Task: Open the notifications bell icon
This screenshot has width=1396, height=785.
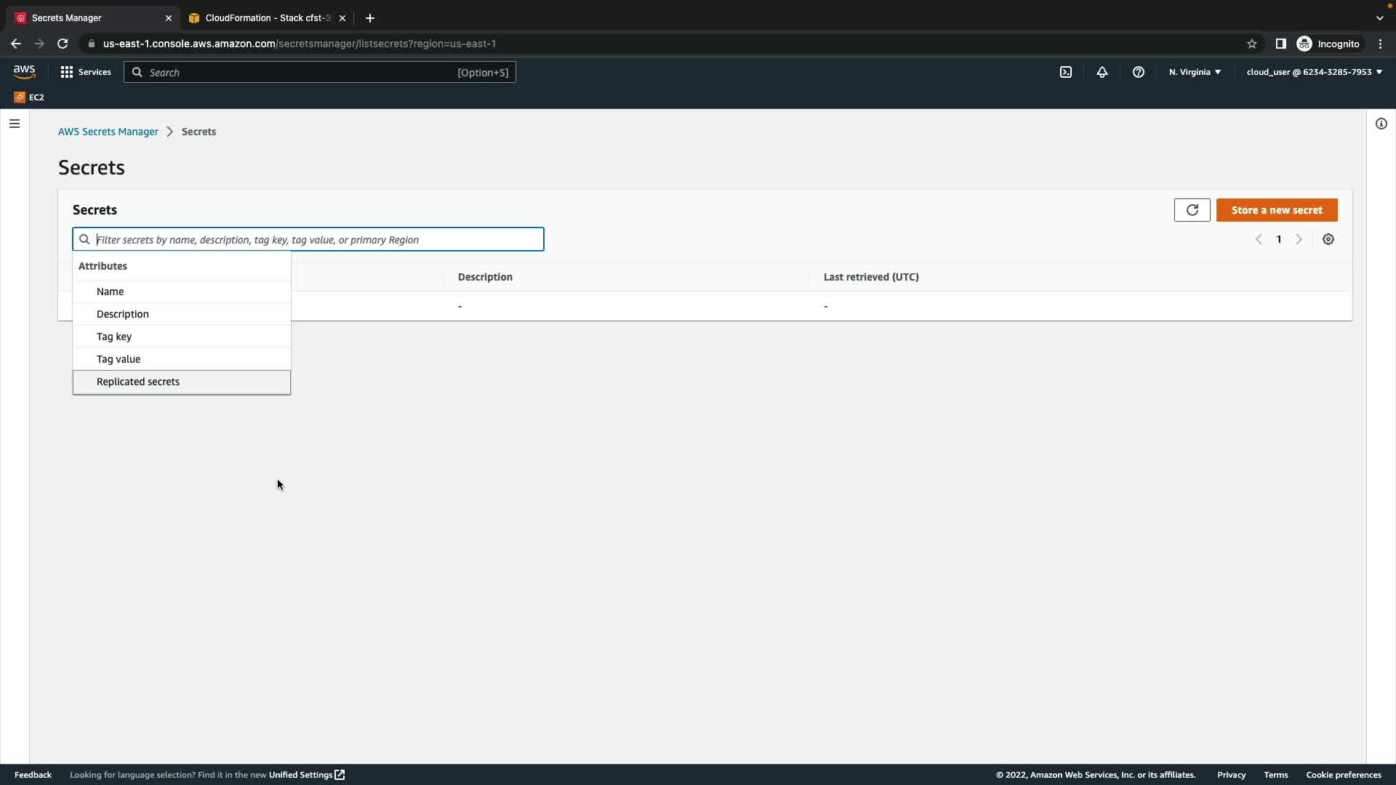Action: point(1102,72)
